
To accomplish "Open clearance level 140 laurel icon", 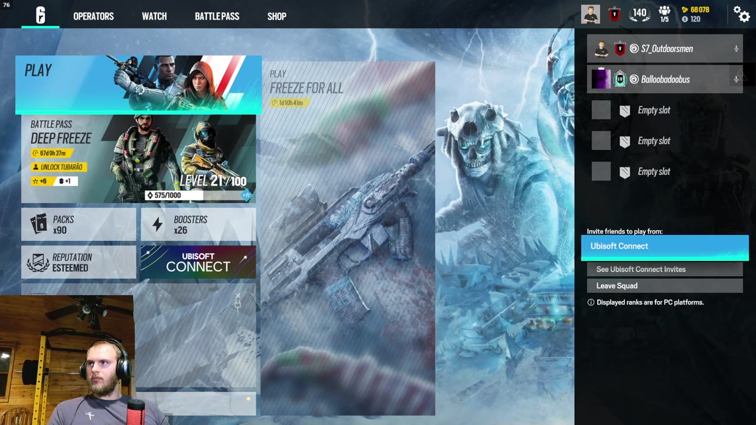I will [x=640, y=14].
